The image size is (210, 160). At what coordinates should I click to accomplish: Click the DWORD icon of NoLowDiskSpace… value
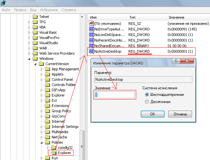pyautogui.click(x=91, y=35)
